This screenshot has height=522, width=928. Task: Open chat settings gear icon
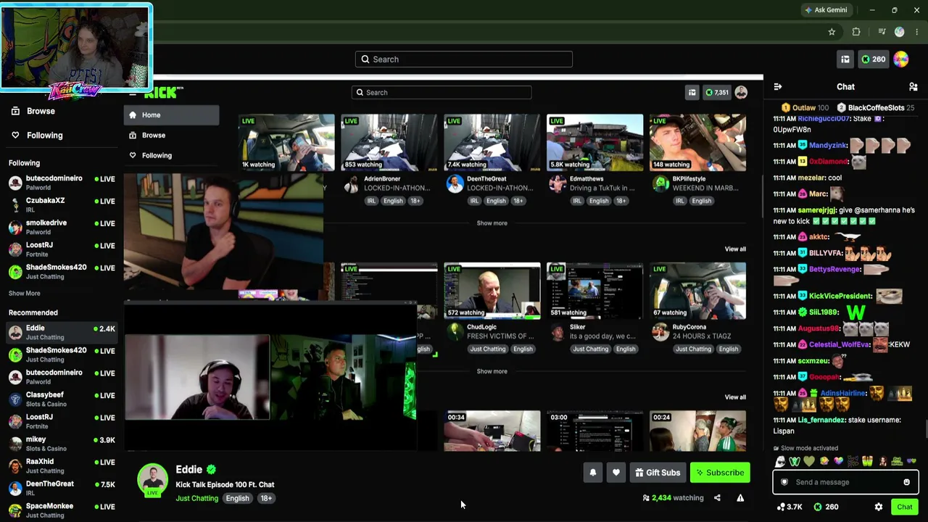[879, 507]
